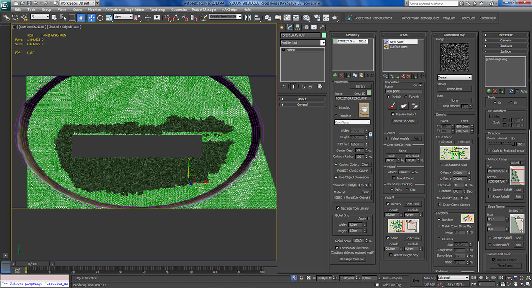Delete selected area with red X
532x288 pixels.
click(x=409, y=76)
